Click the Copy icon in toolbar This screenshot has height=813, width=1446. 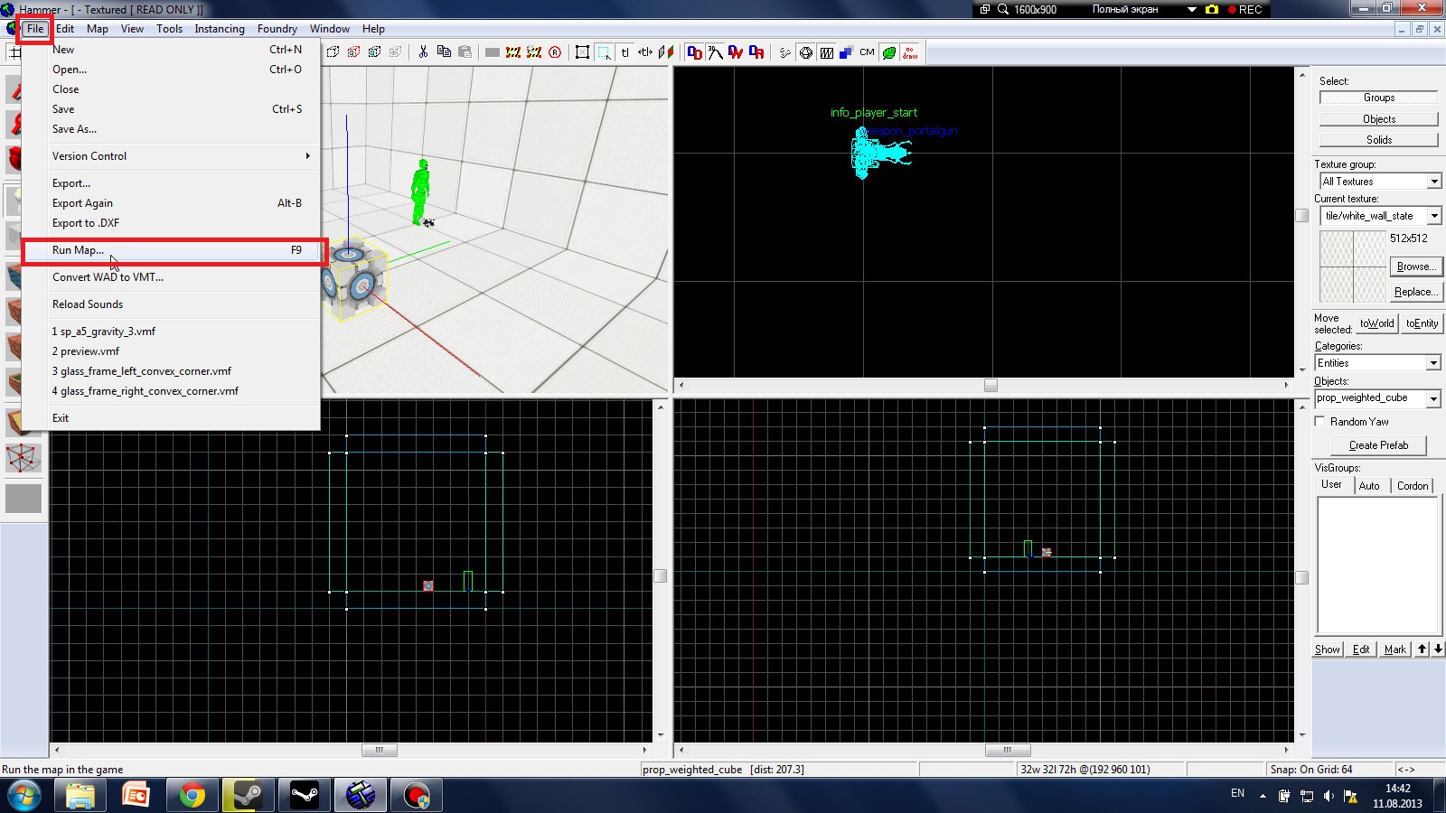pyautogui.click(x=444, y=52)
